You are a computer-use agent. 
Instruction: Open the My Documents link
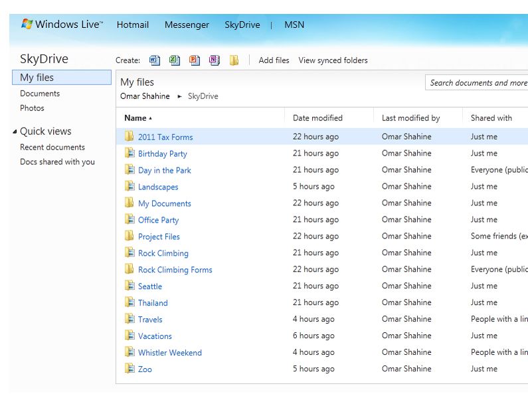tap(164, 203)
